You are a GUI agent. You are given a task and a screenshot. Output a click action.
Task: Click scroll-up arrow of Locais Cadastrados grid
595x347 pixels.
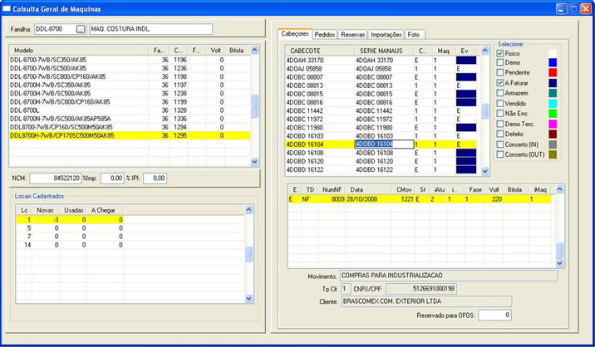tap(249, 210)
